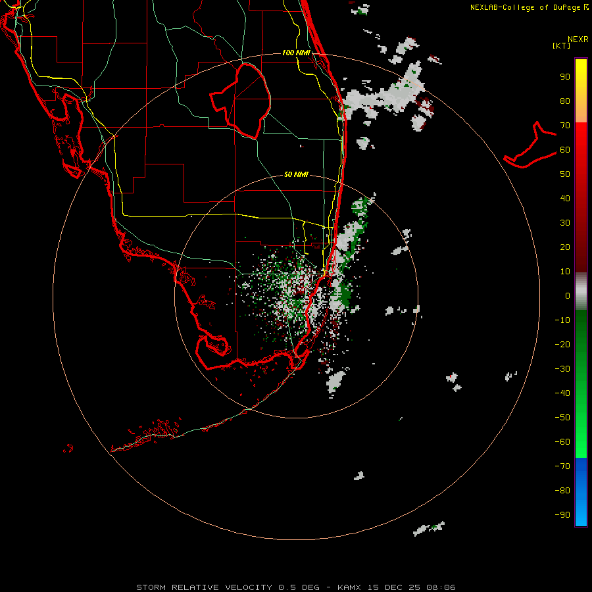
Task: Click the 60 value on velocity scale
Action: [x=565, y=149]
